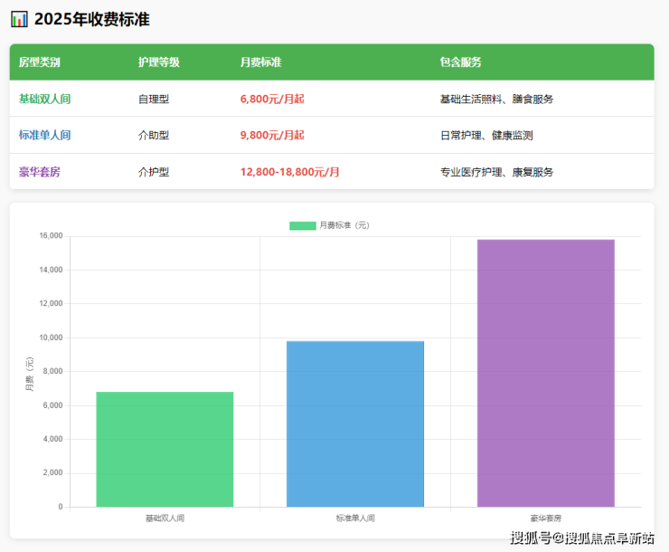Click the green 基础双人间 bar in chart

(x=165, y=449)
